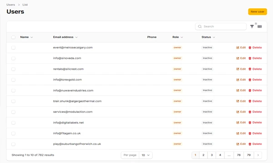Edit the info@torexgold.com user
The height and width of the screenshot is (163, 273).
click(241, 80)
